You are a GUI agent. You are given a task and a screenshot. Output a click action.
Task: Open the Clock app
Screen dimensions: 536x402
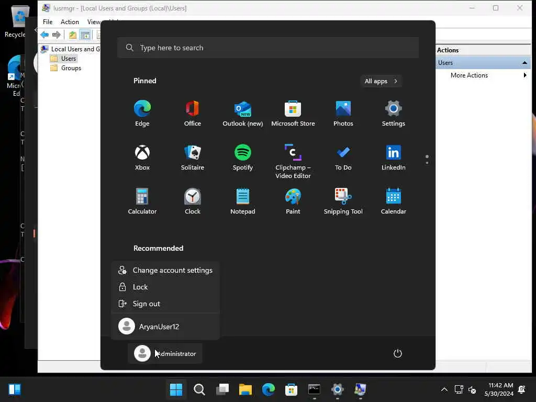point(193,202)
